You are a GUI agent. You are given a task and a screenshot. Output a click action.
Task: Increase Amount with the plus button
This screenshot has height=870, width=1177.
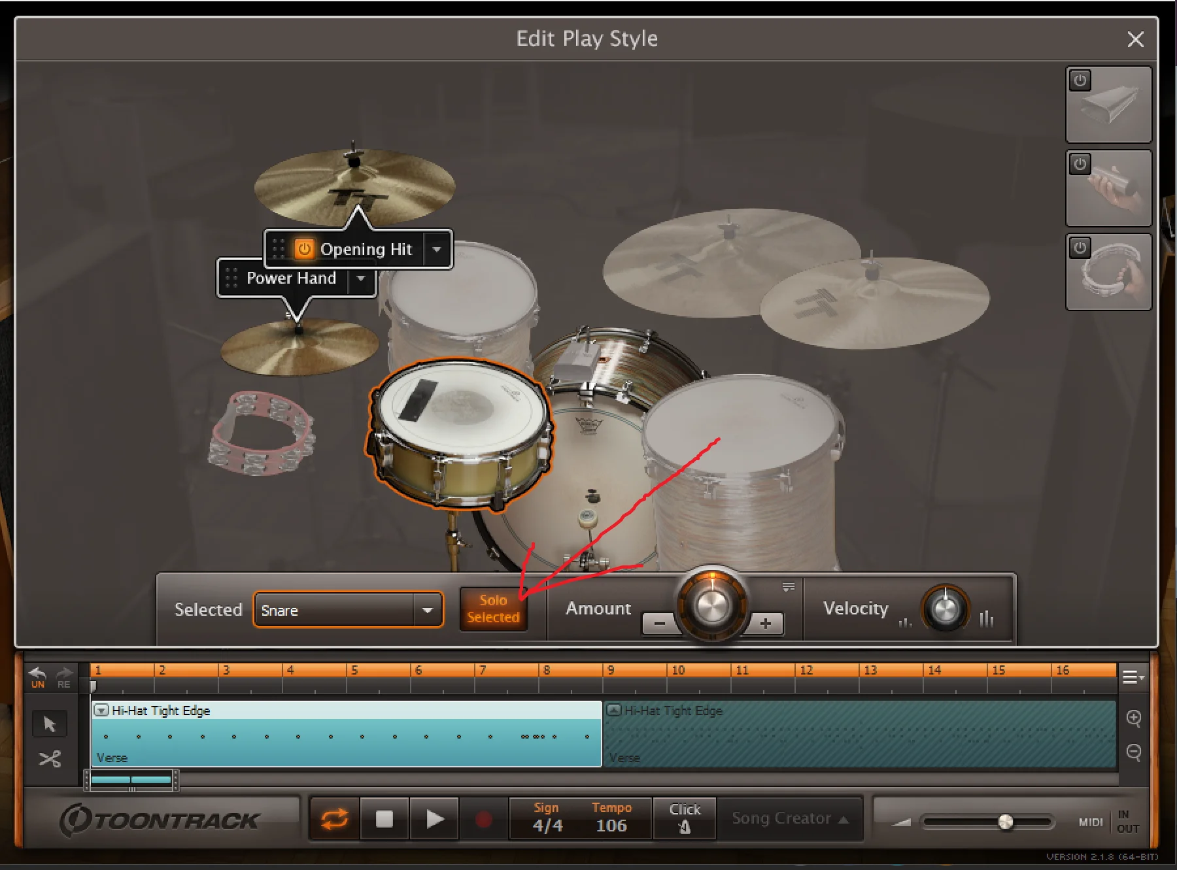766,623
